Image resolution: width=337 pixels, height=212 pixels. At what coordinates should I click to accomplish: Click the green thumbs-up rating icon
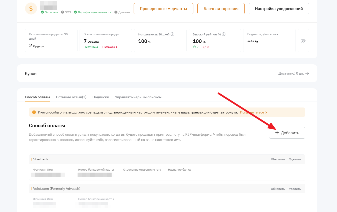(194, 47)
